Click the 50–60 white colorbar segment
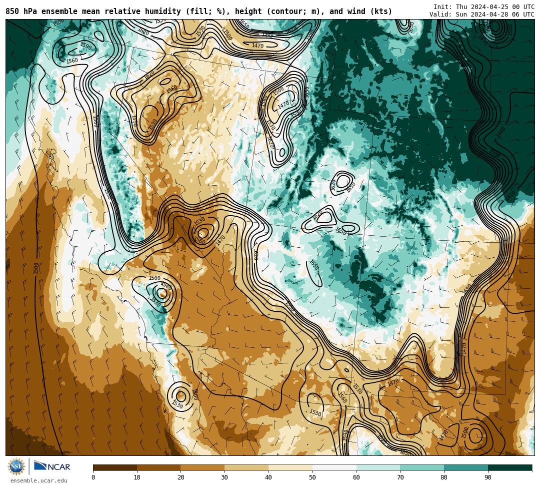This screenshot has height=487, width=540. pyautogui.click(x=334, y=467)
